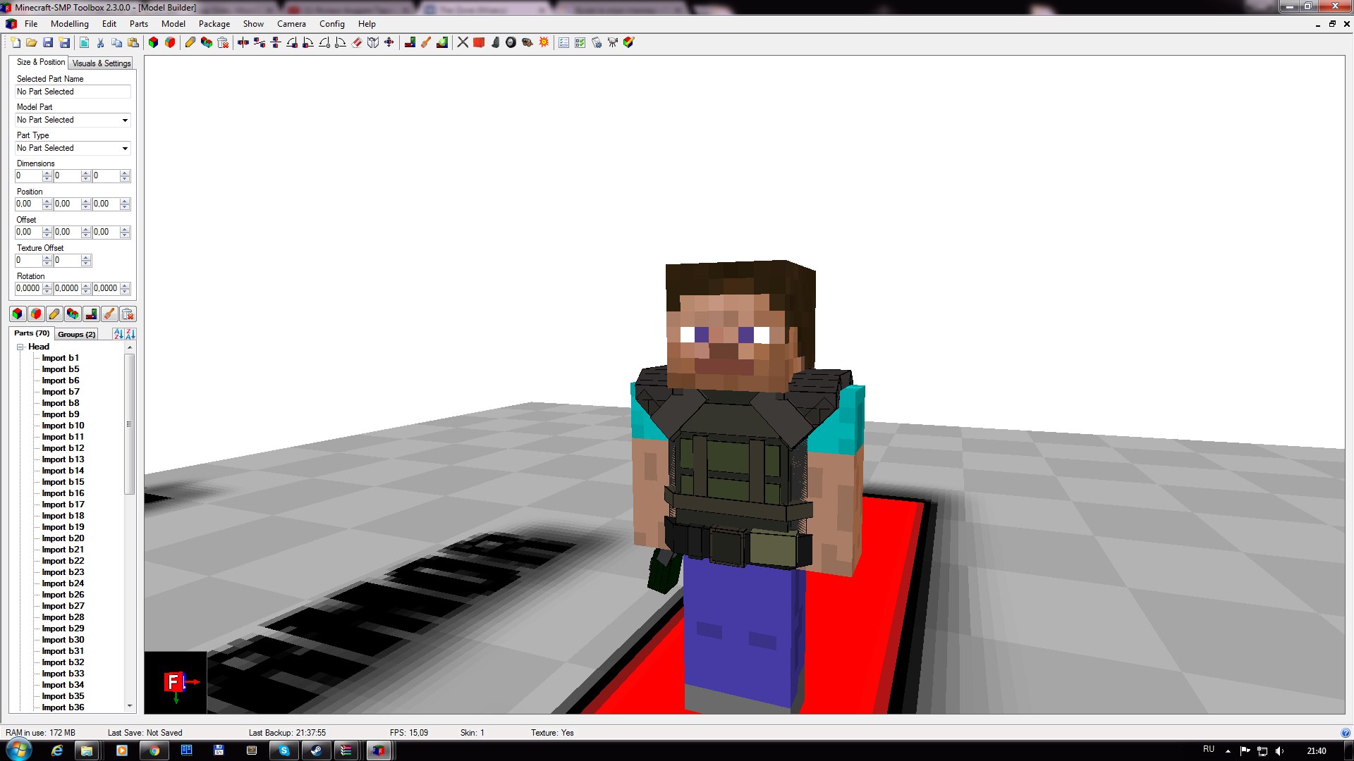
Task: Click the Windows Start button
Action: 19,750
